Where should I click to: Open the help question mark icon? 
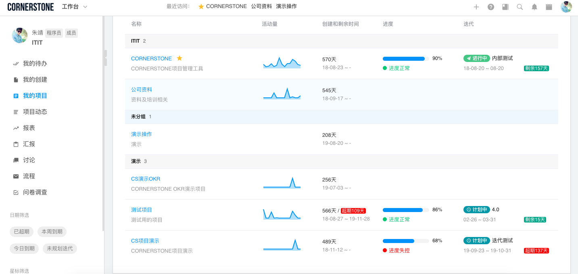click(x=491, y=7)
